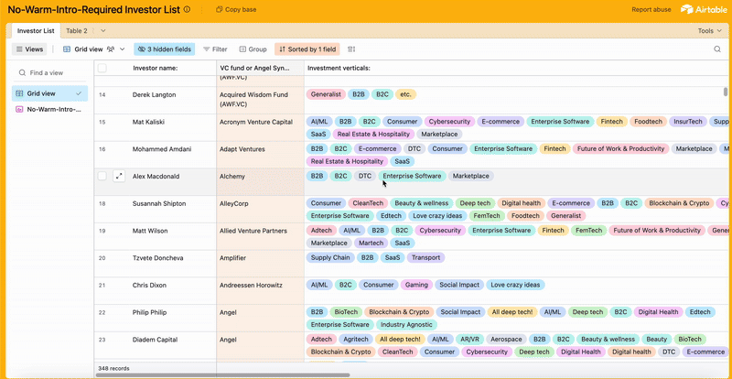
Task: Open the Filter tool
Action: tap(215, 49)
